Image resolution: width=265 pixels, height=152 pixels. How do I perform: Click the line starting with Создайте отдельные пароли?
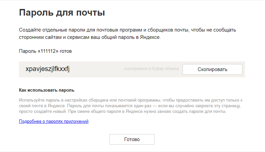tap(127, 30)
